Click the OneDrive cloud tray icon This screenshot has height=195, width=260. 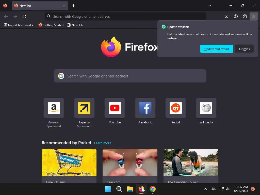pyautogui.click(x=214, y=189)
